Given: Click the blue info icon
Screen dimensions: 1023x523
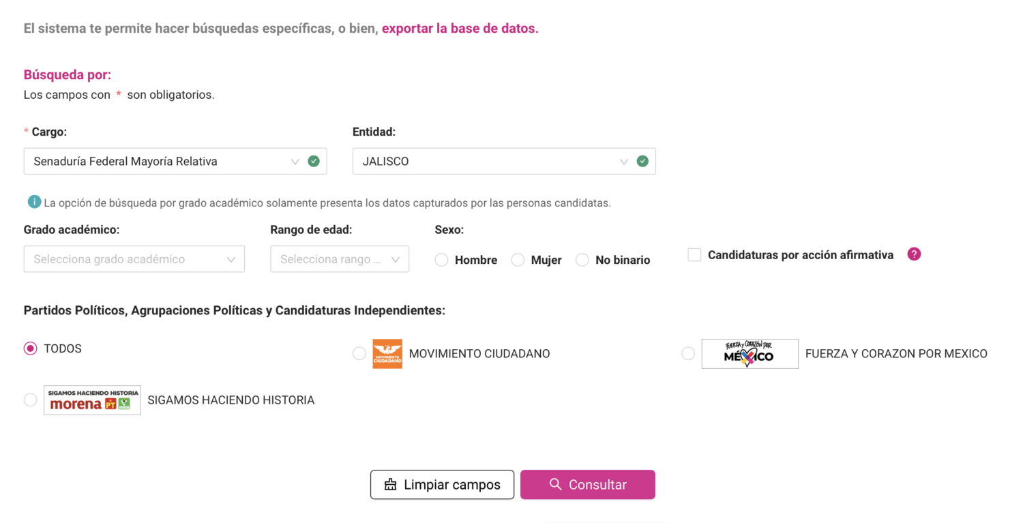Looking at the screenshot, I should point(34,202).
